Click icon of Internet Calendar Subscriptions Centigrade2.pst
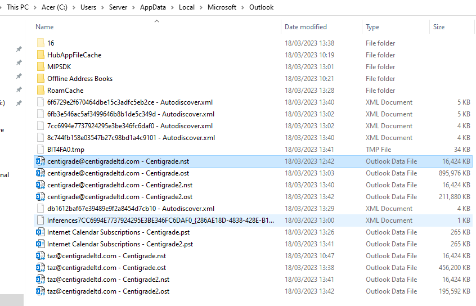Screen dimensions: 476x306 click(x=41, y=244)
